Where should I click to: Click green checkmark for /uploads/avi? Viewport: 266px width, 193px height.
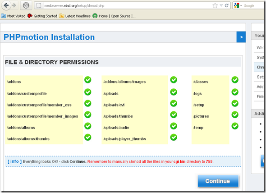point(174,103)
